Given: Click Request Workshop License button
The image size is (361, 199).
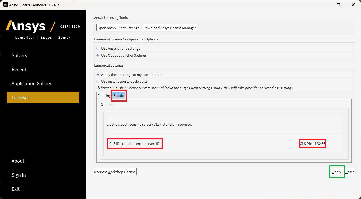Looking at the screenshot, I should (x=115, y=172).
